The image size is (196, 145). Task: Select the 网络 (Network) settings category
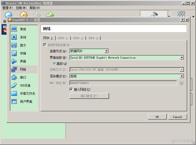pyautogui.click(x=24, y=69)
